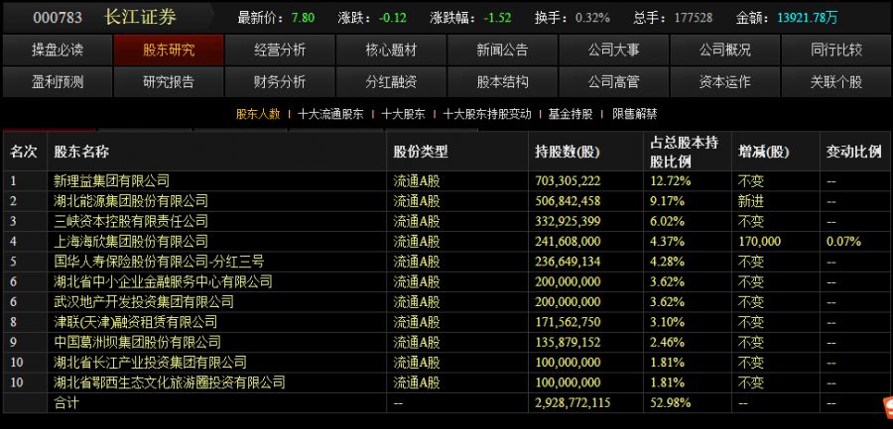The image size is (893, 429).
Task: Select shareholder 湖北省长江产业投资集团有限公司
Action: (x=151, y=363)
